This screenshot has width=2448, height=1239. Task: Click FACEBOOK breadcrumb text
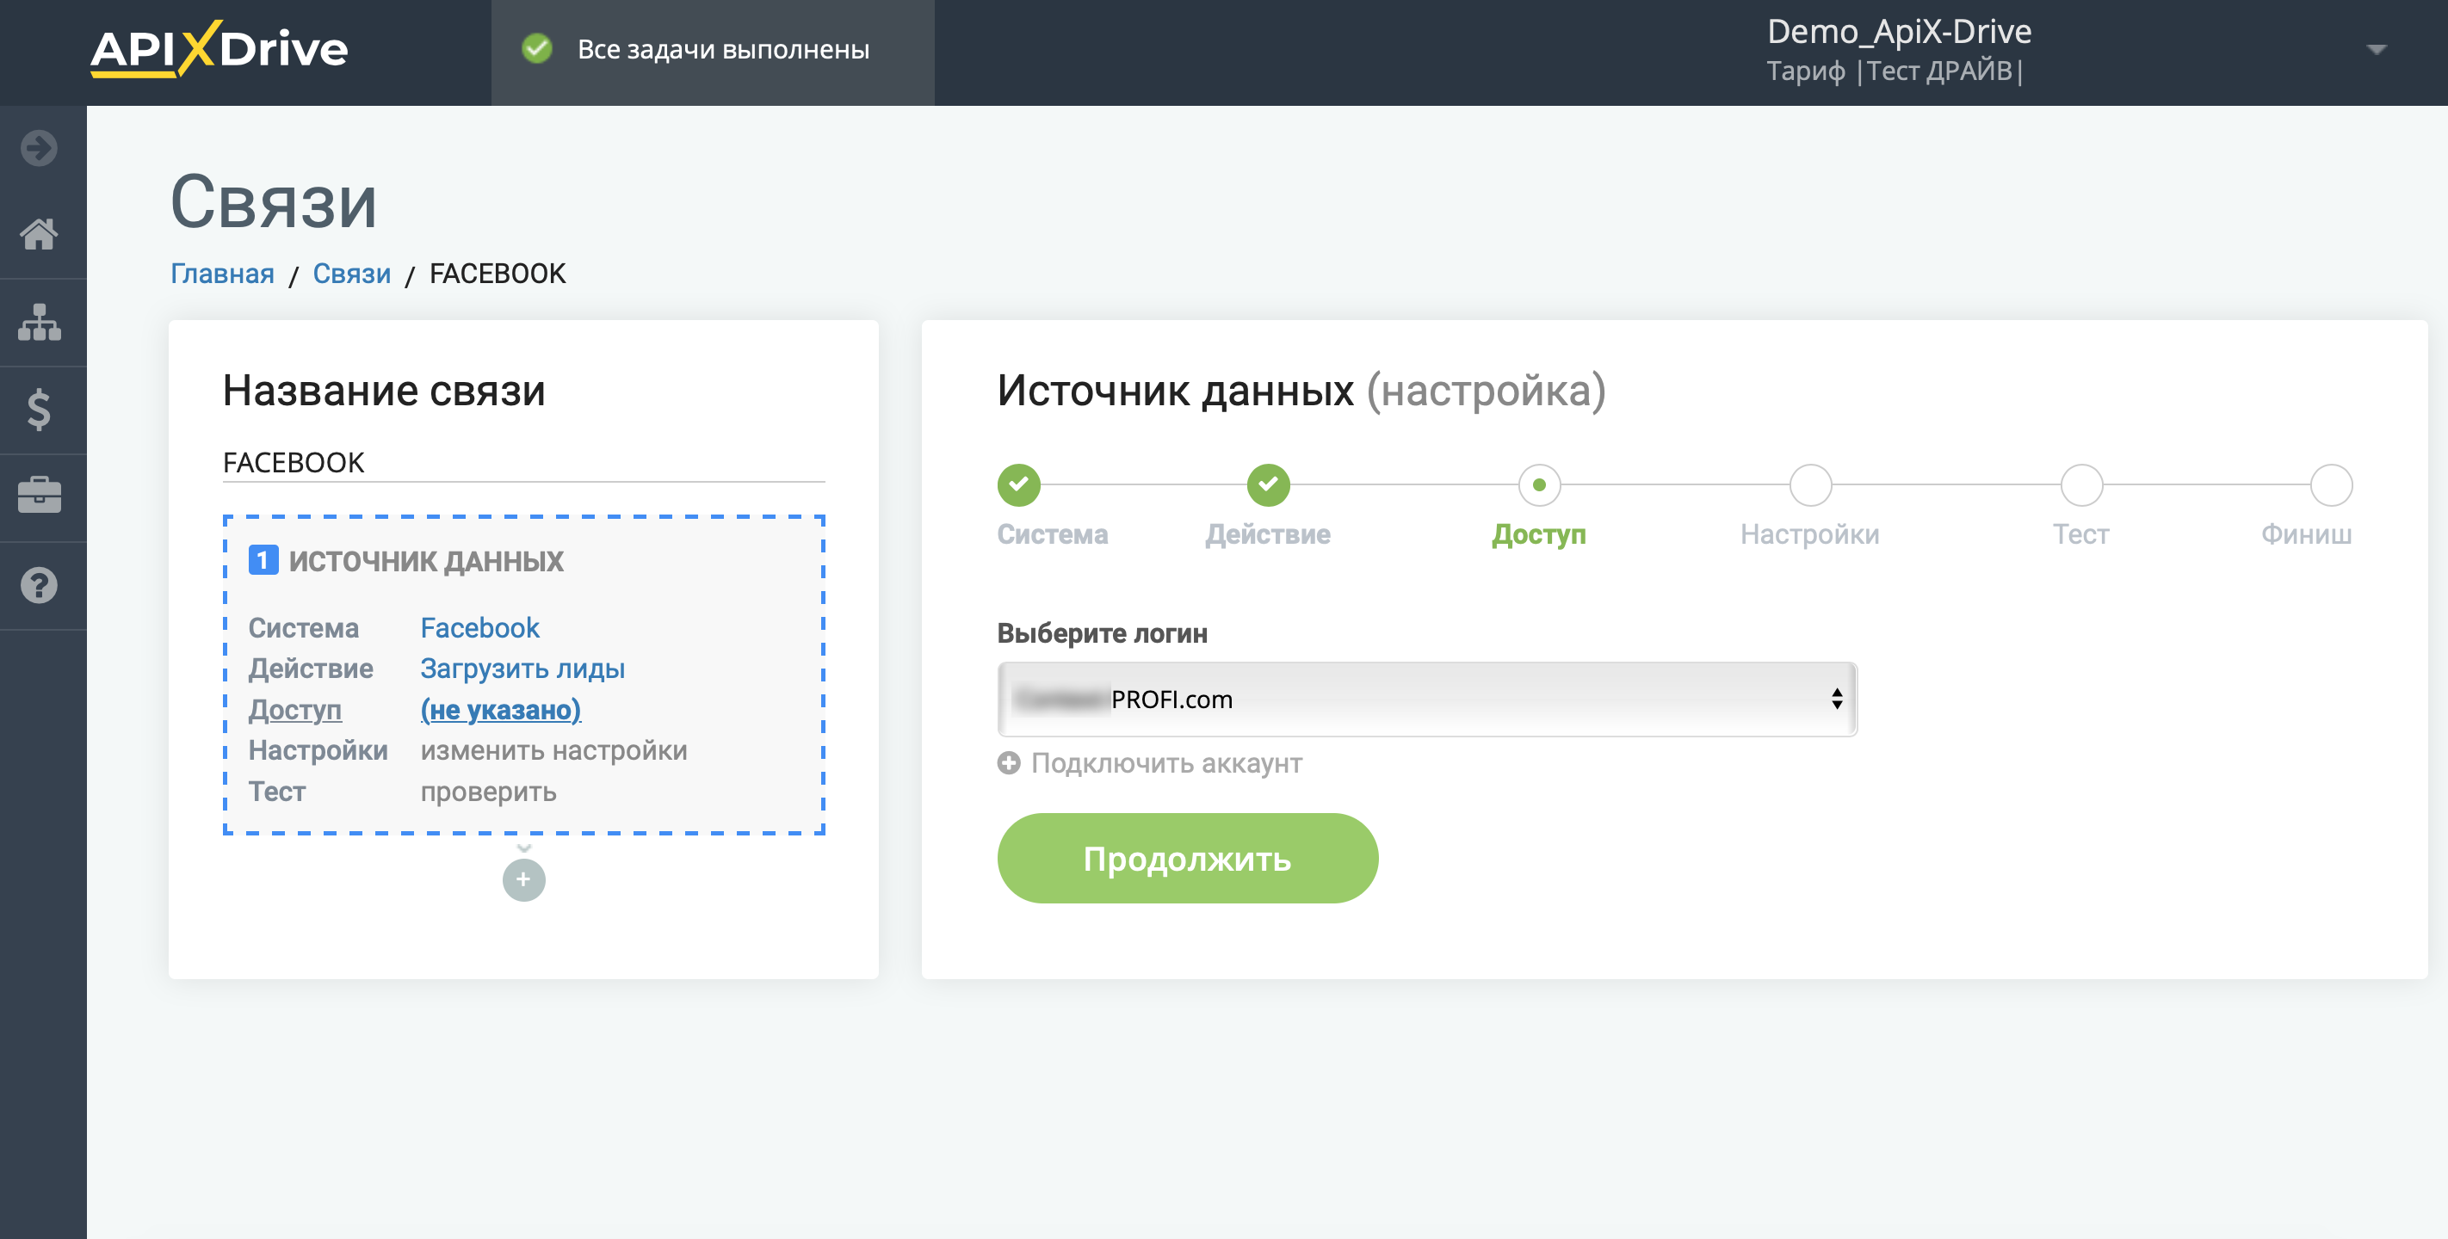[x=497, y=274]
